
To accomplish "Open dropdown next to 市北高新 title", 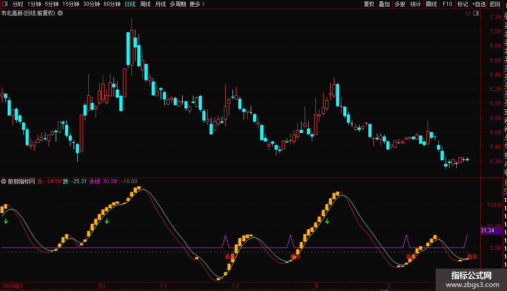I will pos(60,13).
